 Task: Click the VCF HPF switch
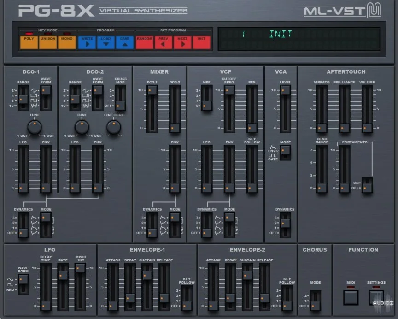pyautogui.click(x=207, y=98)
